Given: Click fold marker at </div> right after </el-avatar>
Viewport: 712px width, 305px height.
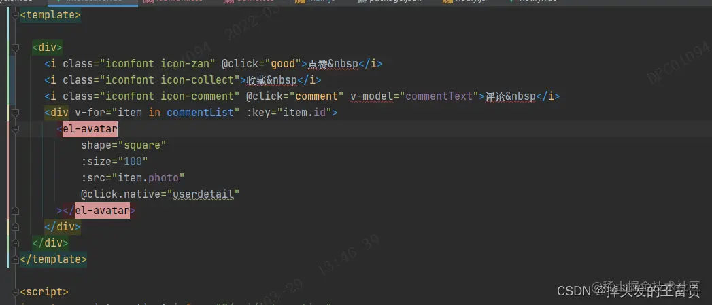Looking at the screenshot, I should [16, 227].
